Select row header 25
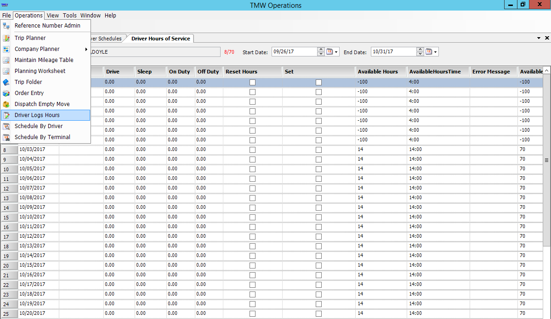 coord(10,314)
